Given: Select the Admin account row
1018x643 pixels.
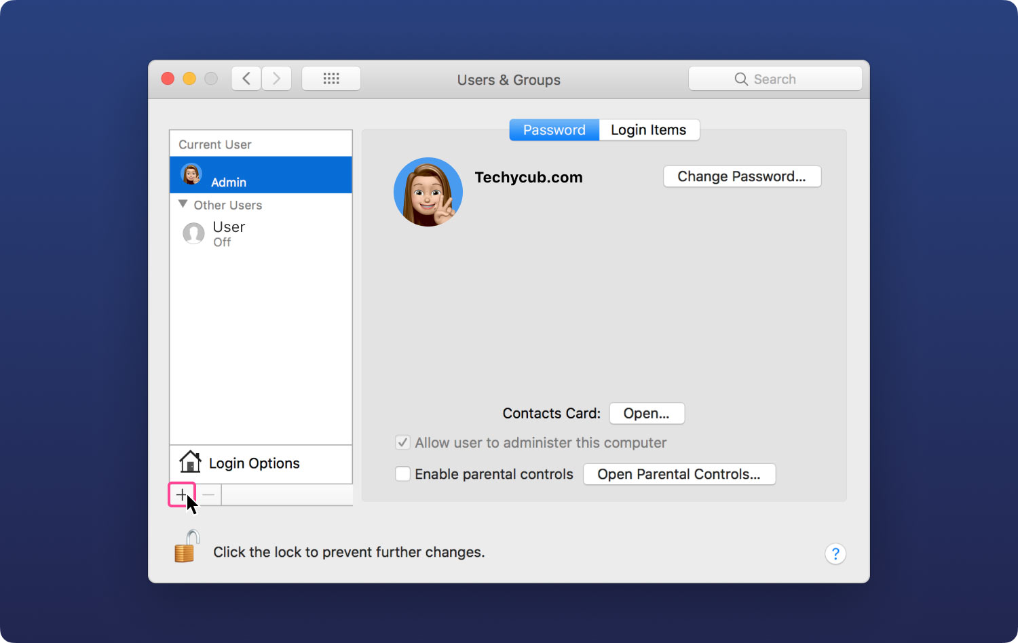Looking at the screenshot, I should [261, 175].
